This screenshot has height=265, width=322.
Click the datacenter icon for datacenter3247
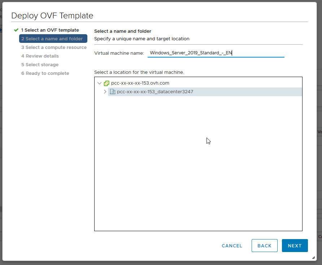pyautogui.click(x=112, y=91)
